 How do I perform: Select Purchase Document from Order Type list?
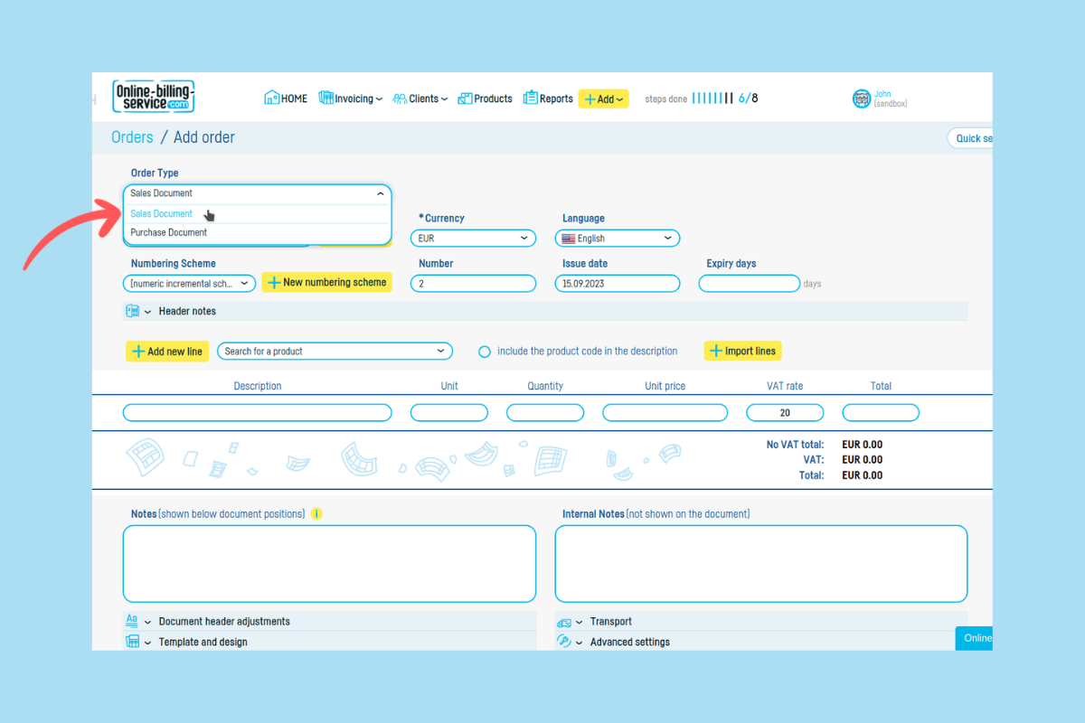[169, 232]
